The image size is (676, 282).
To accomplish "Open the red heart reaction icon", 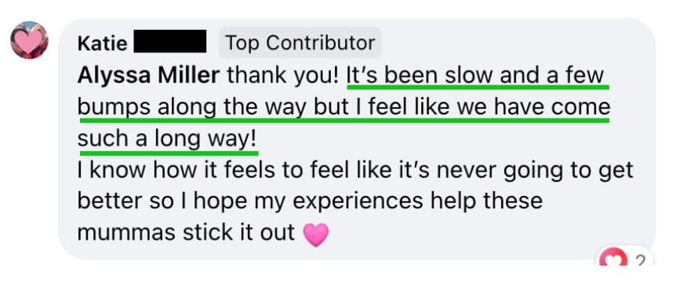I will pyautogui.click(x=612, y=260).
